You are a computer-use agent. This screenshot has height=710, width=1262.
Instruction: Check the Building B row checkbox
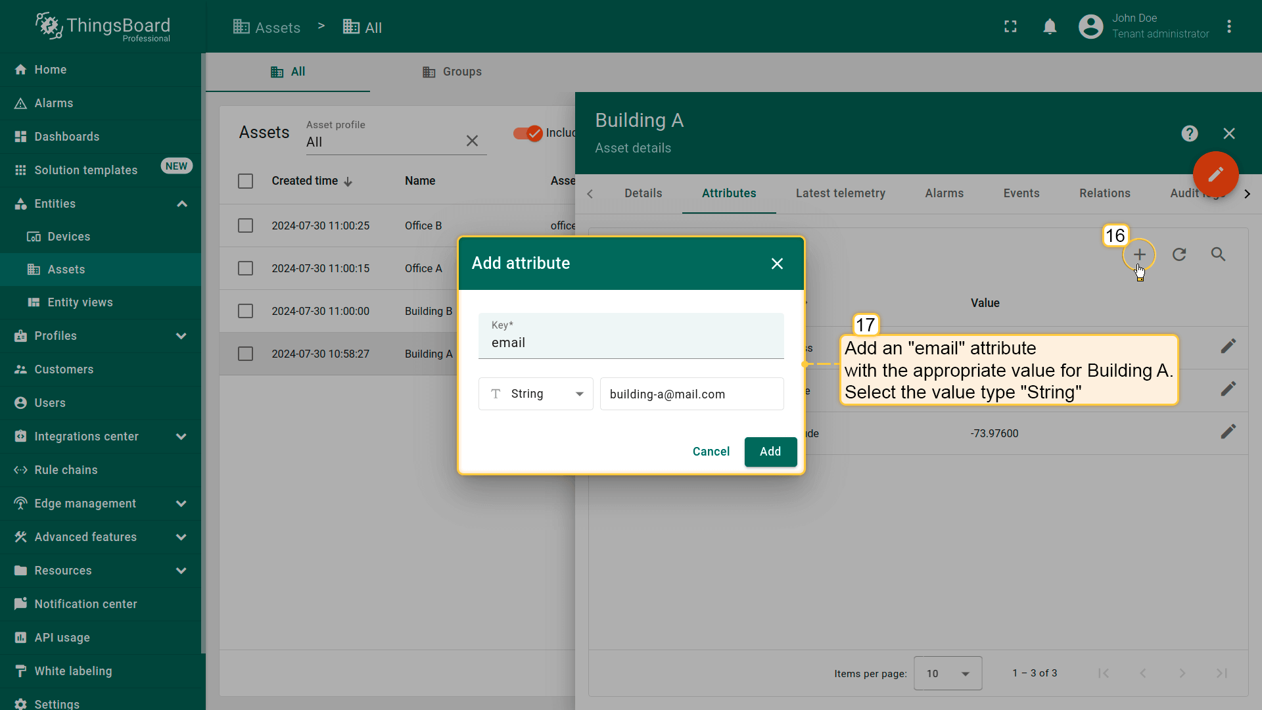point(245,311)
